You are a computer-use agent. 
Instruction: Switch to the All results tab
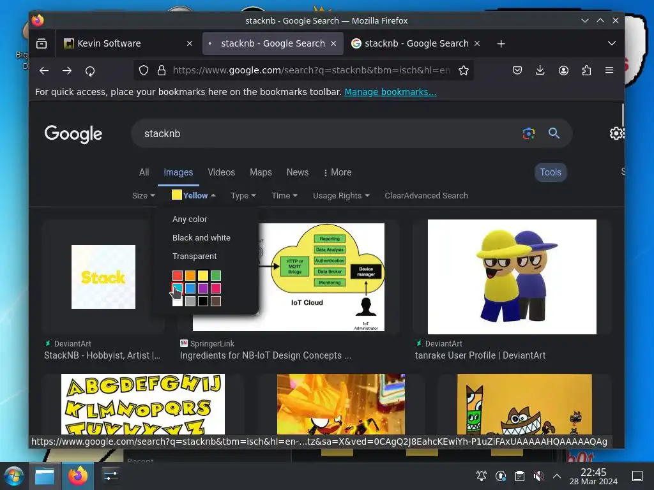[144, 172]
